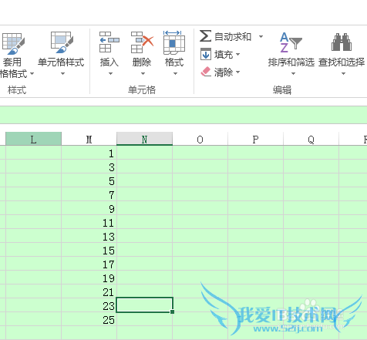Select cell containing 9 in column M
The height and width of the screenshot is (340, 367).
89,209
